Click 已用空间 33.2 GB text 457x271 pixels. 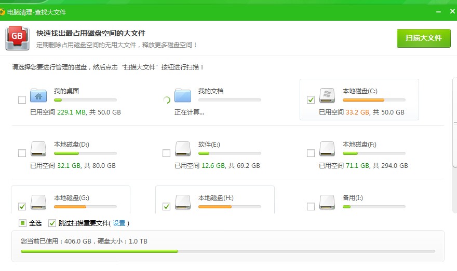pos(344,112)
